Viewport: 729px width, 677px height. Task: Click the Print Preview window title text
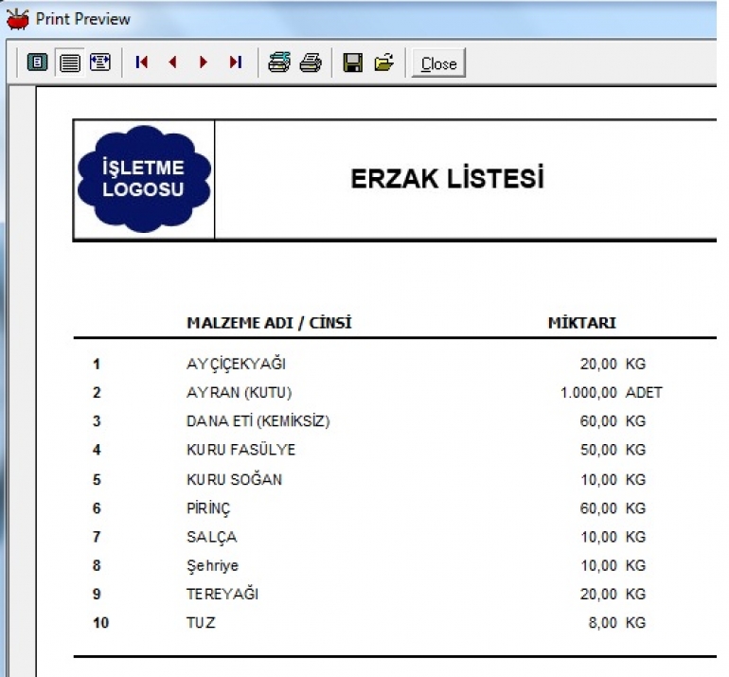click(x=82, y=19)
